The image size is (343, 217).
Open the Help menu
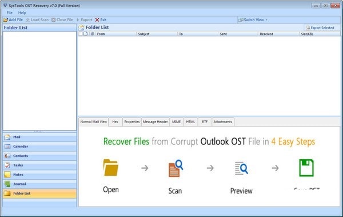point(22,13)
